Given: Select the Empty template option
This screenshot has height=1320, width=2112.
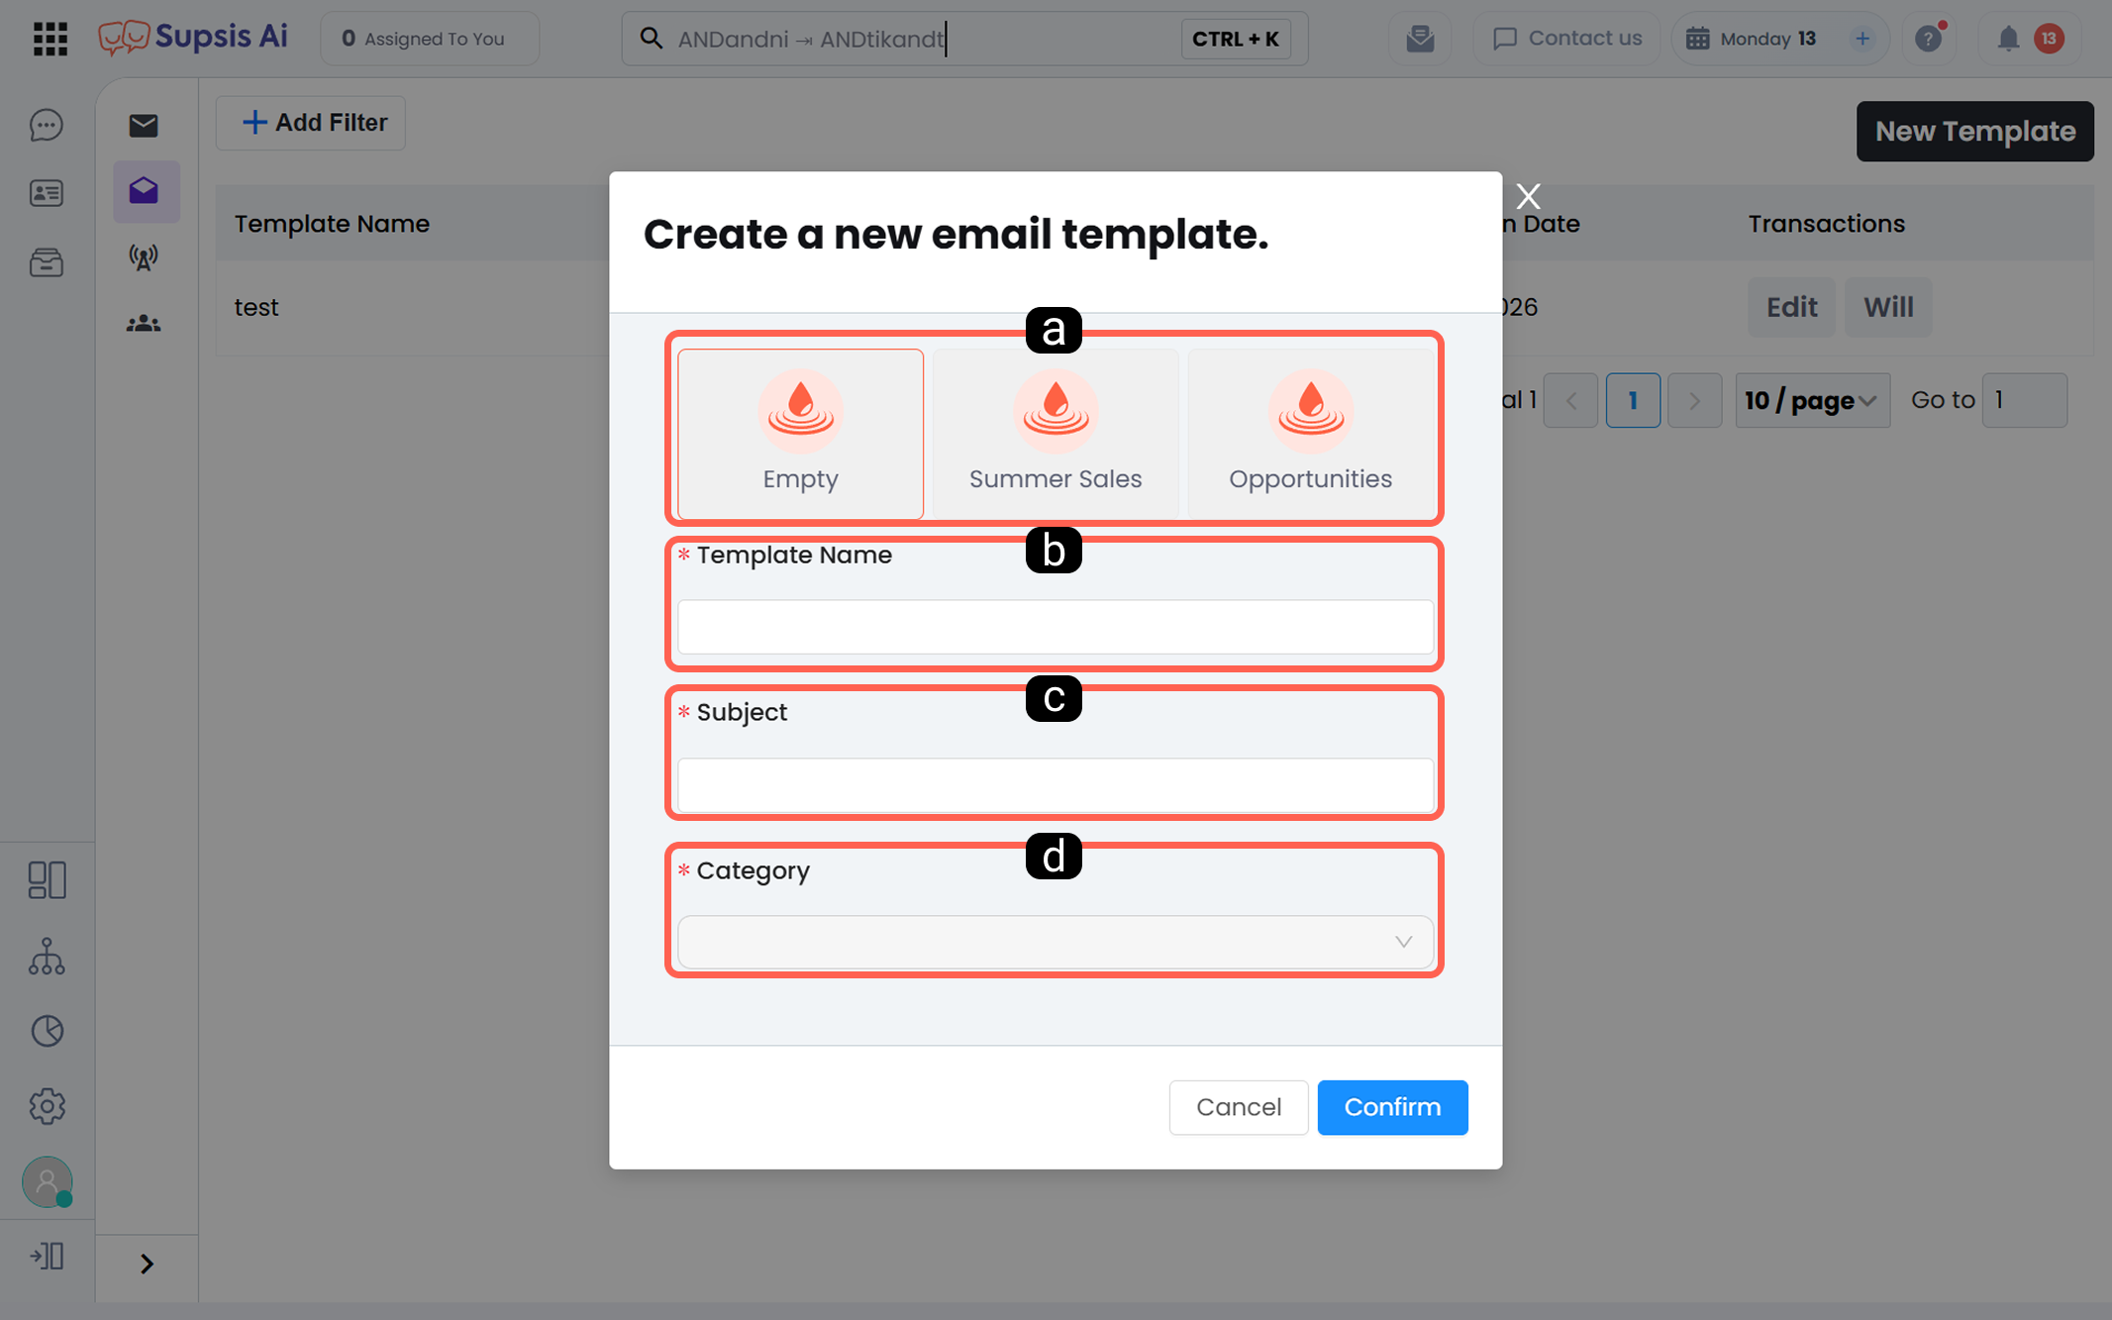Looking at the screenshot, I should click(800, 434).
